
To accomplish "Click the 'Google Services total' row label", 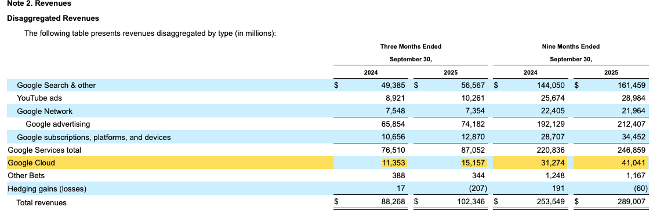I will pyautogui.click(x=45, y=150).
